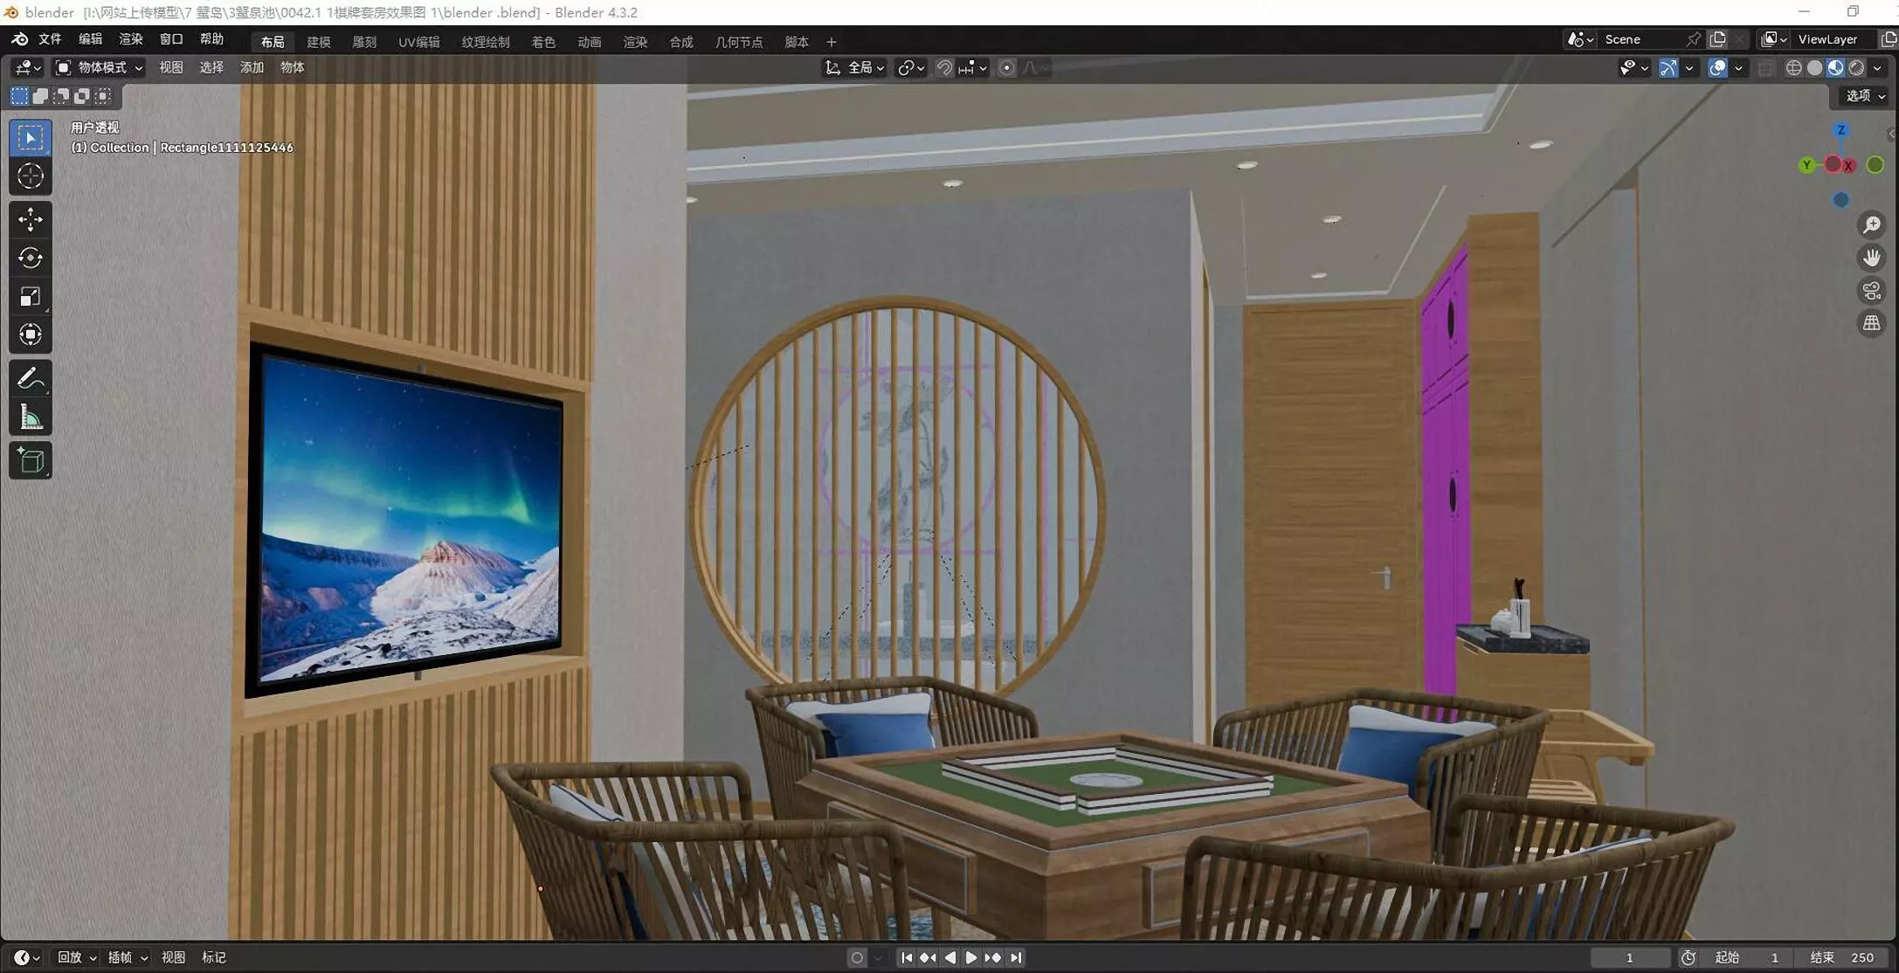Activate the Move tool
Viewport: 1899px width, 973px height.
[31, 219]
